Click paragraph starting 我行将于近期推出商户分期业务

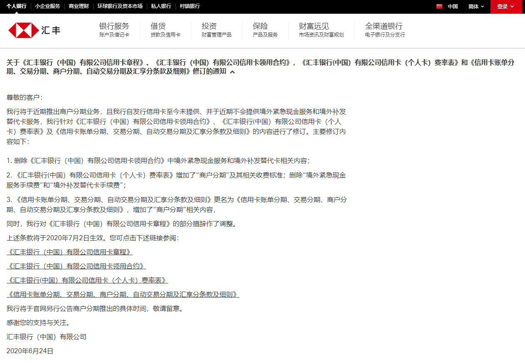(x=176, y=127)
